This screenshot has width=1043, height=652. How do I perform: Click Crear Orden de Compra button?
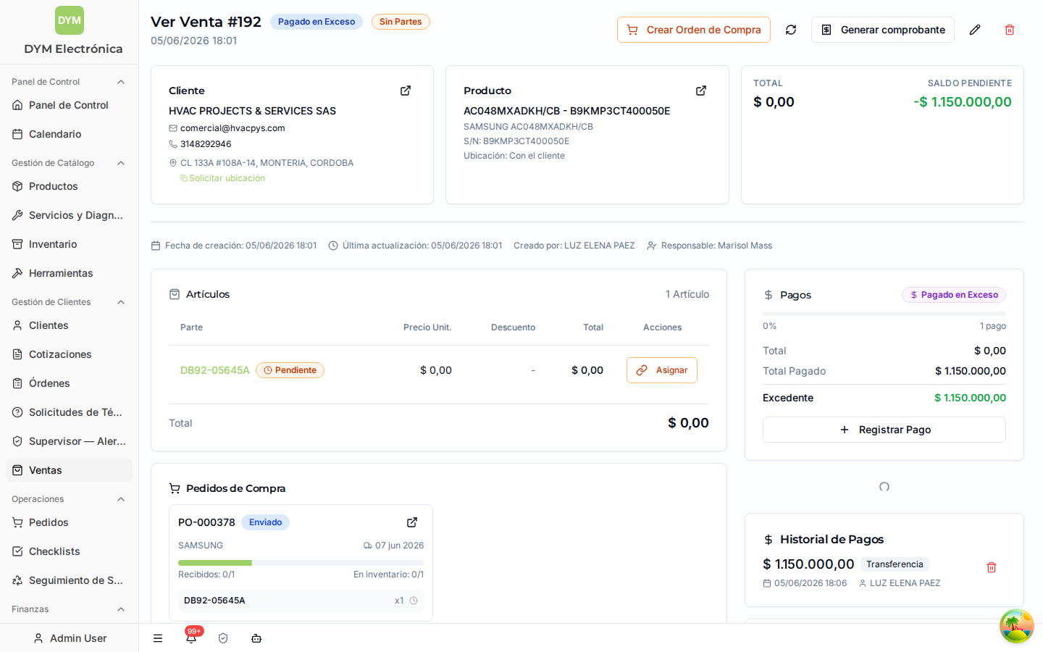[694, 30]
